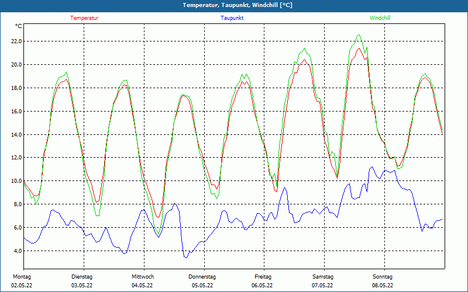
Task: Click the date 05.05.22
Action: point(202,286)
